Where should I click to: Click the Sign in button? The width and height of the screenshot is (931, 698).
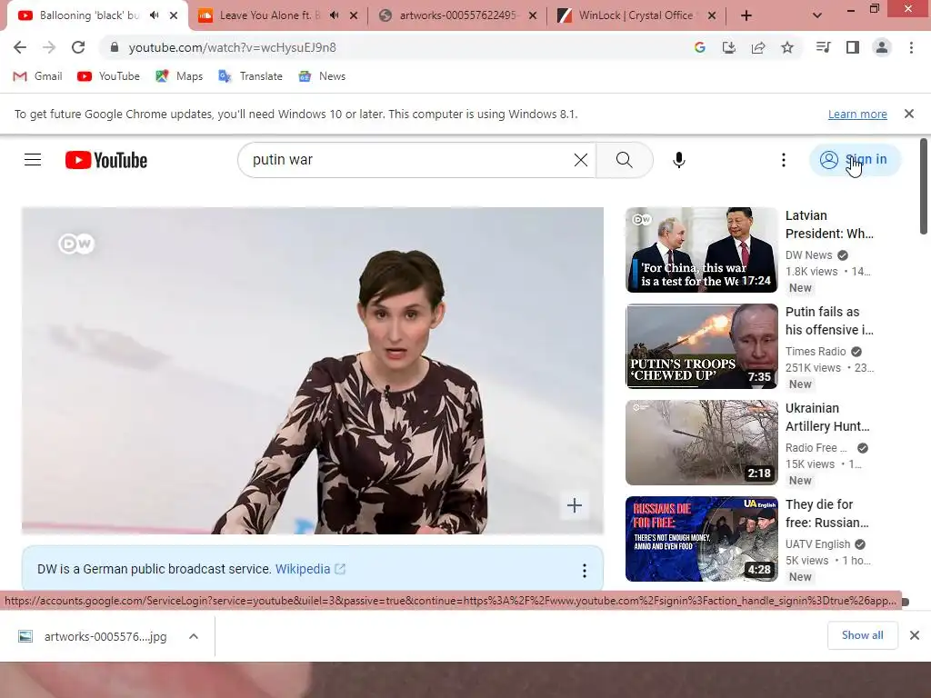pos(855,160)
